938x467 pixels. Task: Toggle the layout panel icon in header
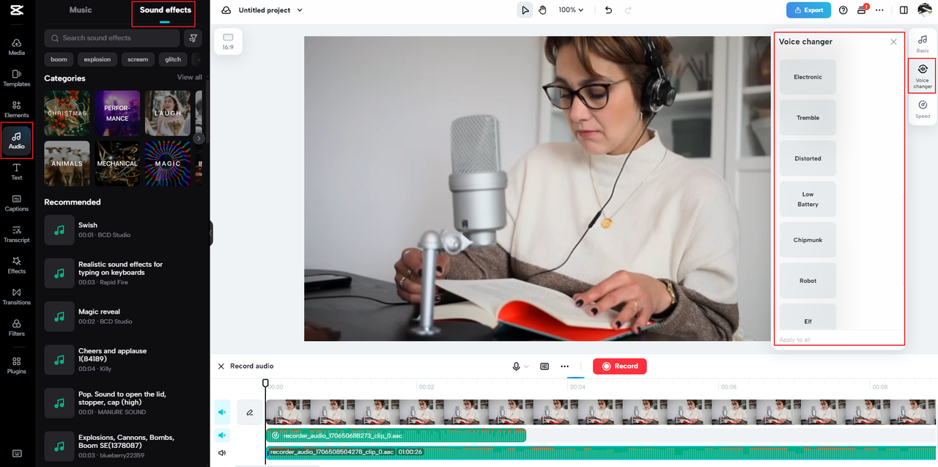[x=904, y=10]
